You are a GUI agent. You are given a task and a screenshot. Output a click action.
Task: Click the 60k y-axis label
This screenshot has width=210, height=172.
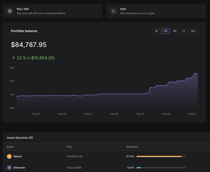(12, 108)
